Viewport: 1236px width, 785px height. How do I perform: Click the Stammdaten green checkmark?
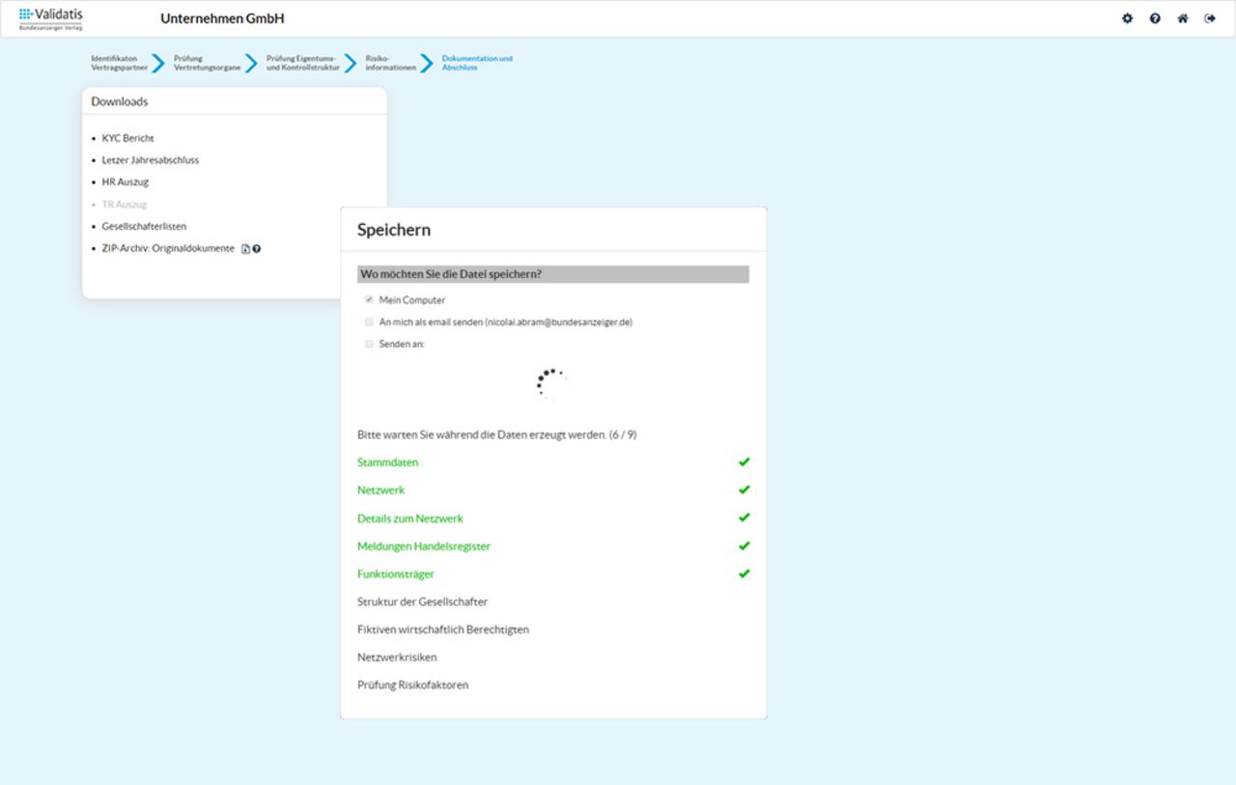[x=744, y=463]
